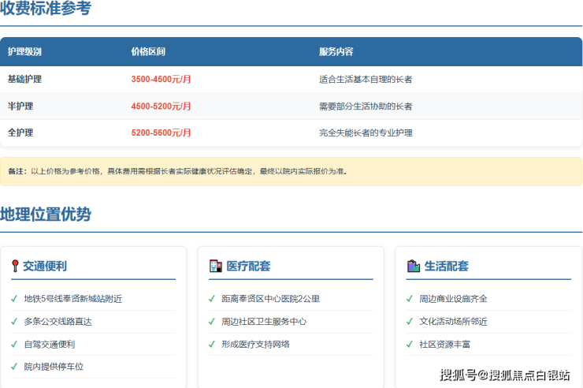
Task: Click the checkmark next to 距离奉贤区中心医院2公里
Action: pos(211,299)
